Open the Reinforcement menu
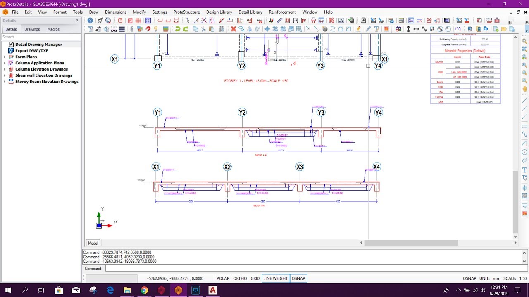 click(282, 12)
